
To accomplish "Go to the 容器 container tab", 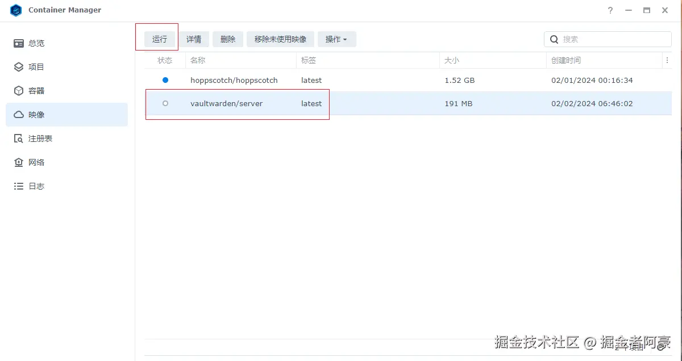I will [x=66, y=91].
